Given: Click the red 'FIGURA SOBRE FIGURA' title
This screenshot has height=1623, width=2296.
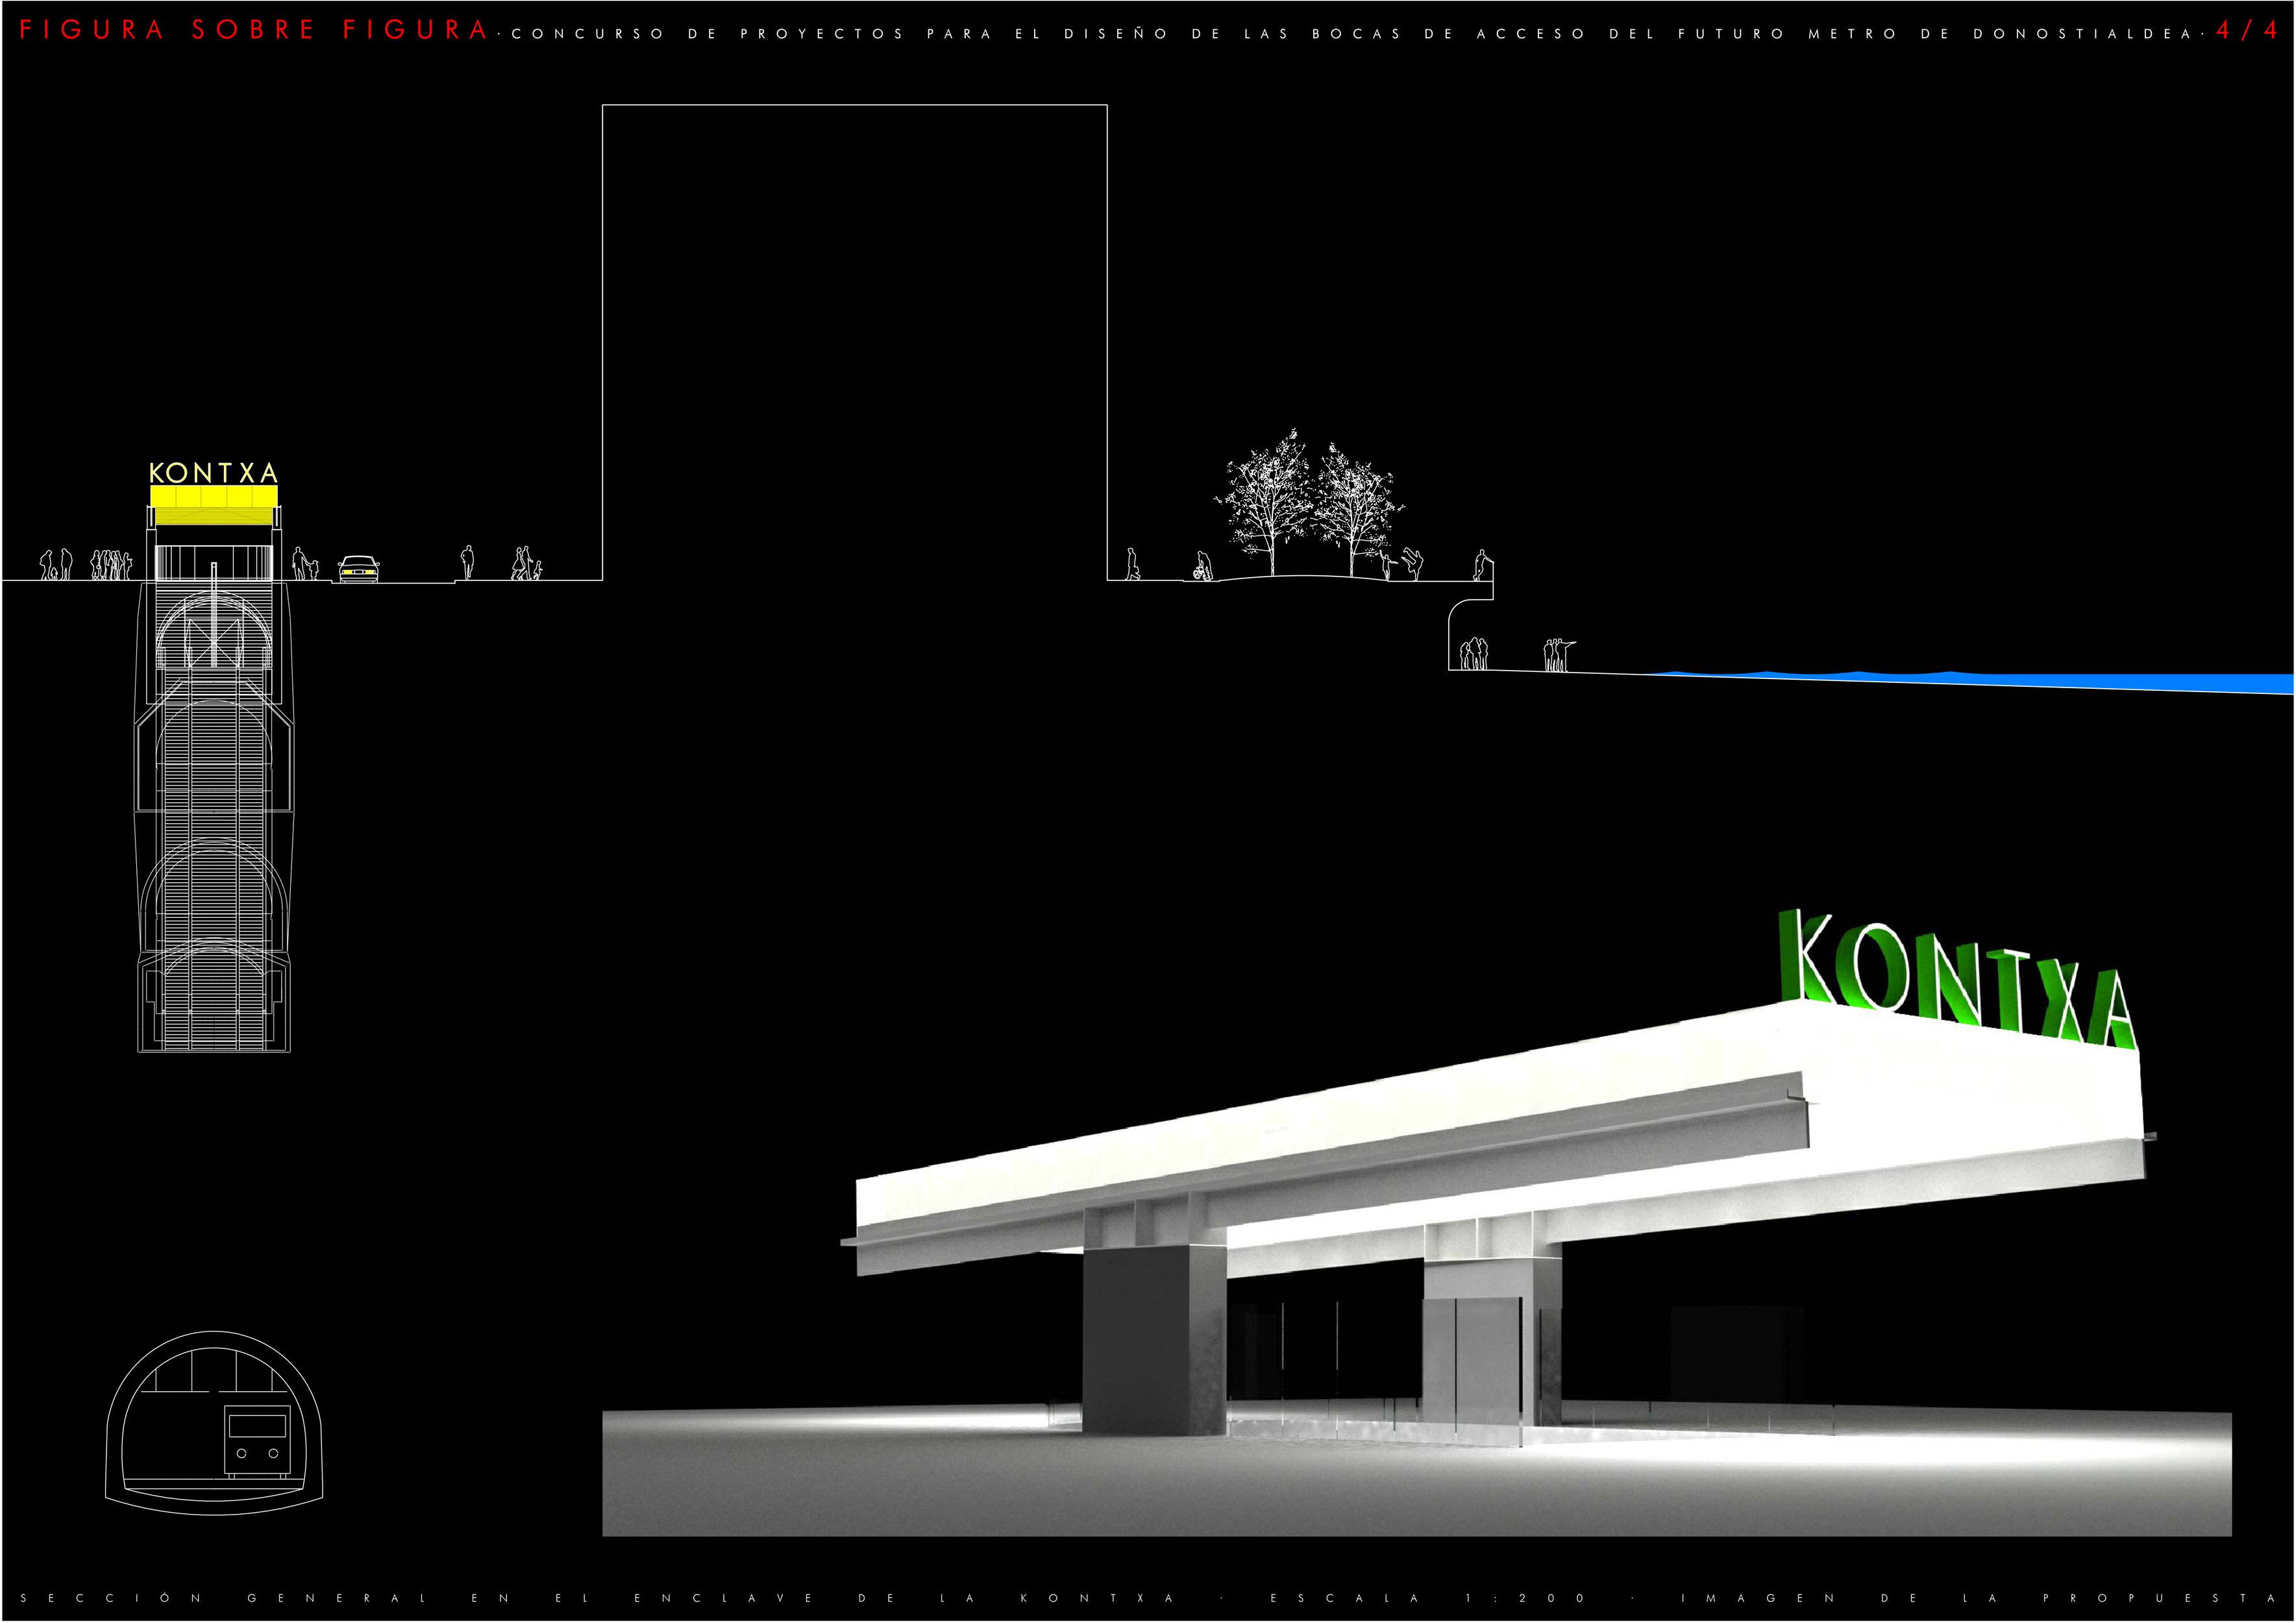Looking at the screenshot, I should tap(254, 31).
